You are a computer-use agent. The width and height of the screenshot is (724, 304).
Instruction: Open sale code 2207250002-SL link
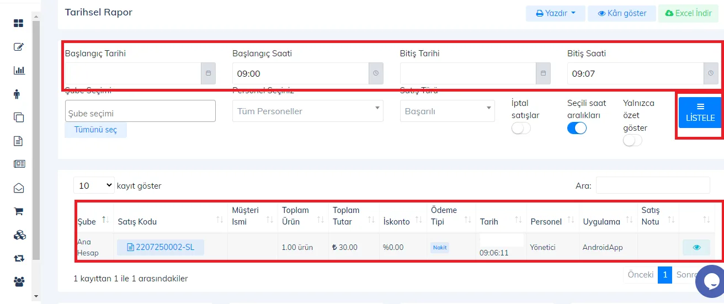pos(161,248)
